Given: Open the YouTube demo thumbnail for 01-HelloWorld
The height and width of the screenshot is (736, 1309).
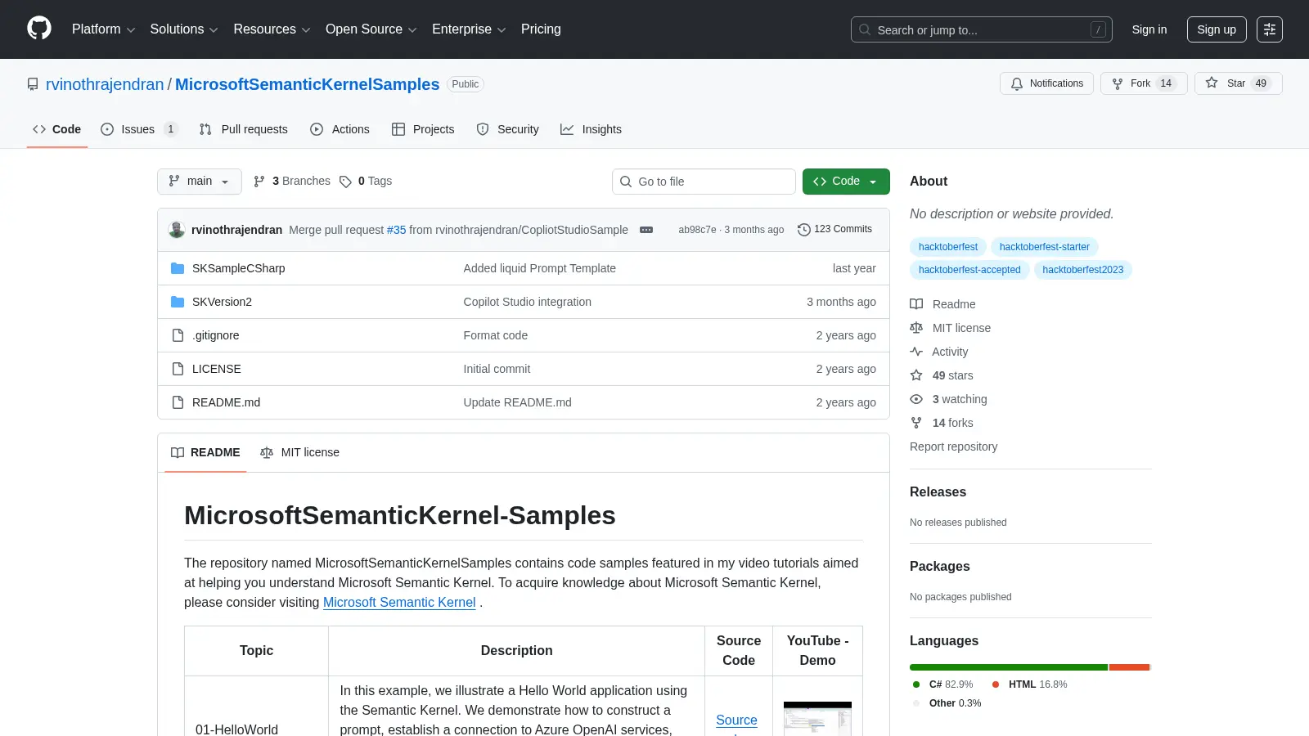Looking at the screenshot, I should (x=817, y=719).
